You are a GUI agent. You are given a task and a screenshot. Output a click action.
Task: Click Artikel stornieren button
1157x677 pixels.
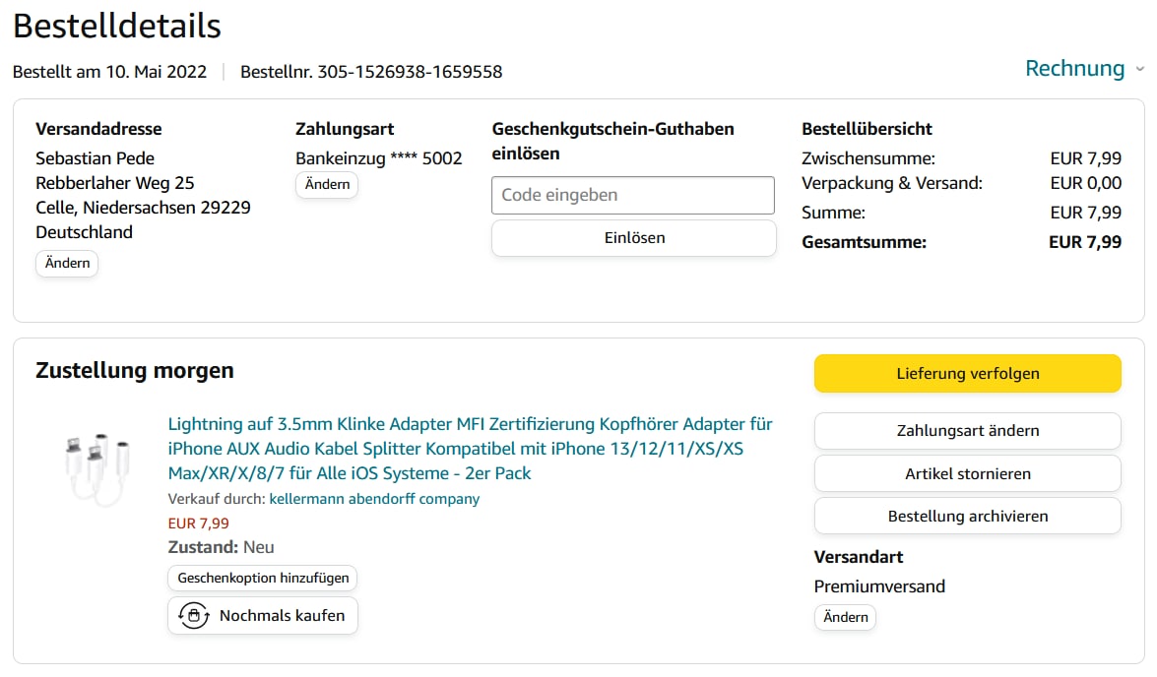pyautogui.click(x=967, y=473)
